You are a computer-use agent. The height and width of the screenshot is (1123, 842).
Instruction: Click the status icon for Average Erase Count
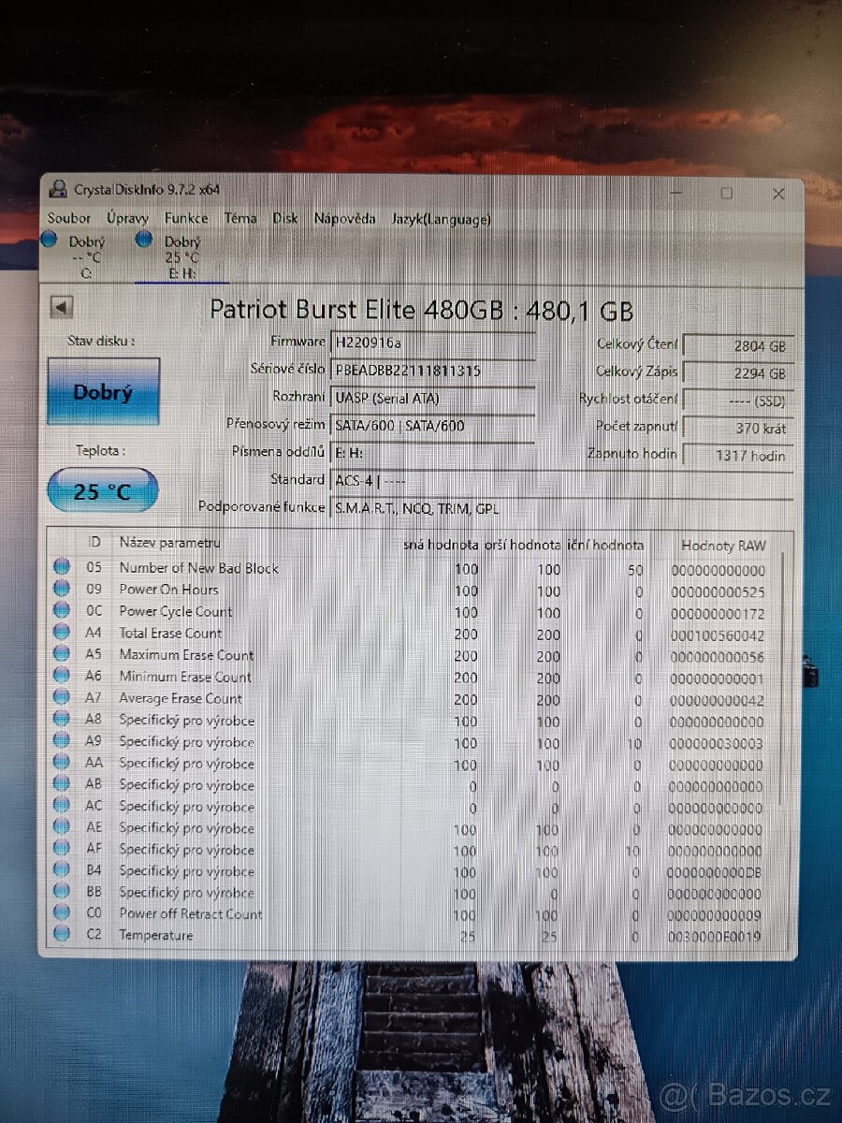coord(63,698)
